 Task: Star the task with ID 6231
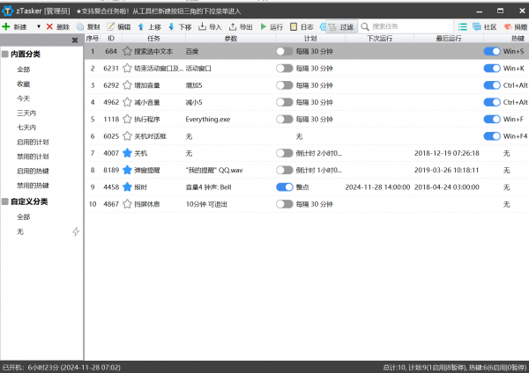tap(127, 69)
